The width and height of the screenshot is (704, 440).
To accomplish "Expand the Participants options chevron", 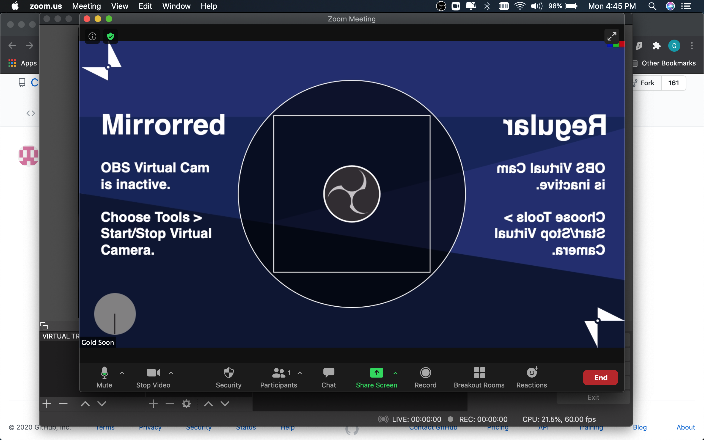I will (300, 373).
